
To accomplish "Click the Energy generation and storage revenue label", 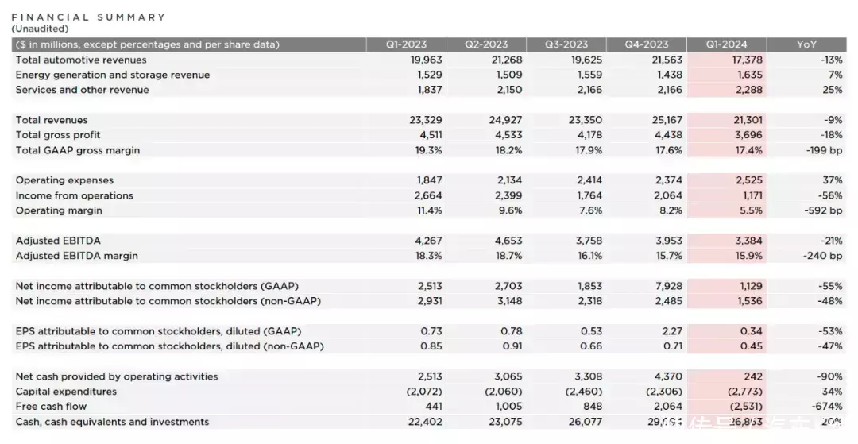I will (113, 75).
